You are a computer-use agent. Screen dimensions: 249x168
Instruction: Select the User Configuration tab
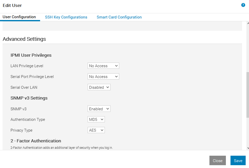coord(19,17)
